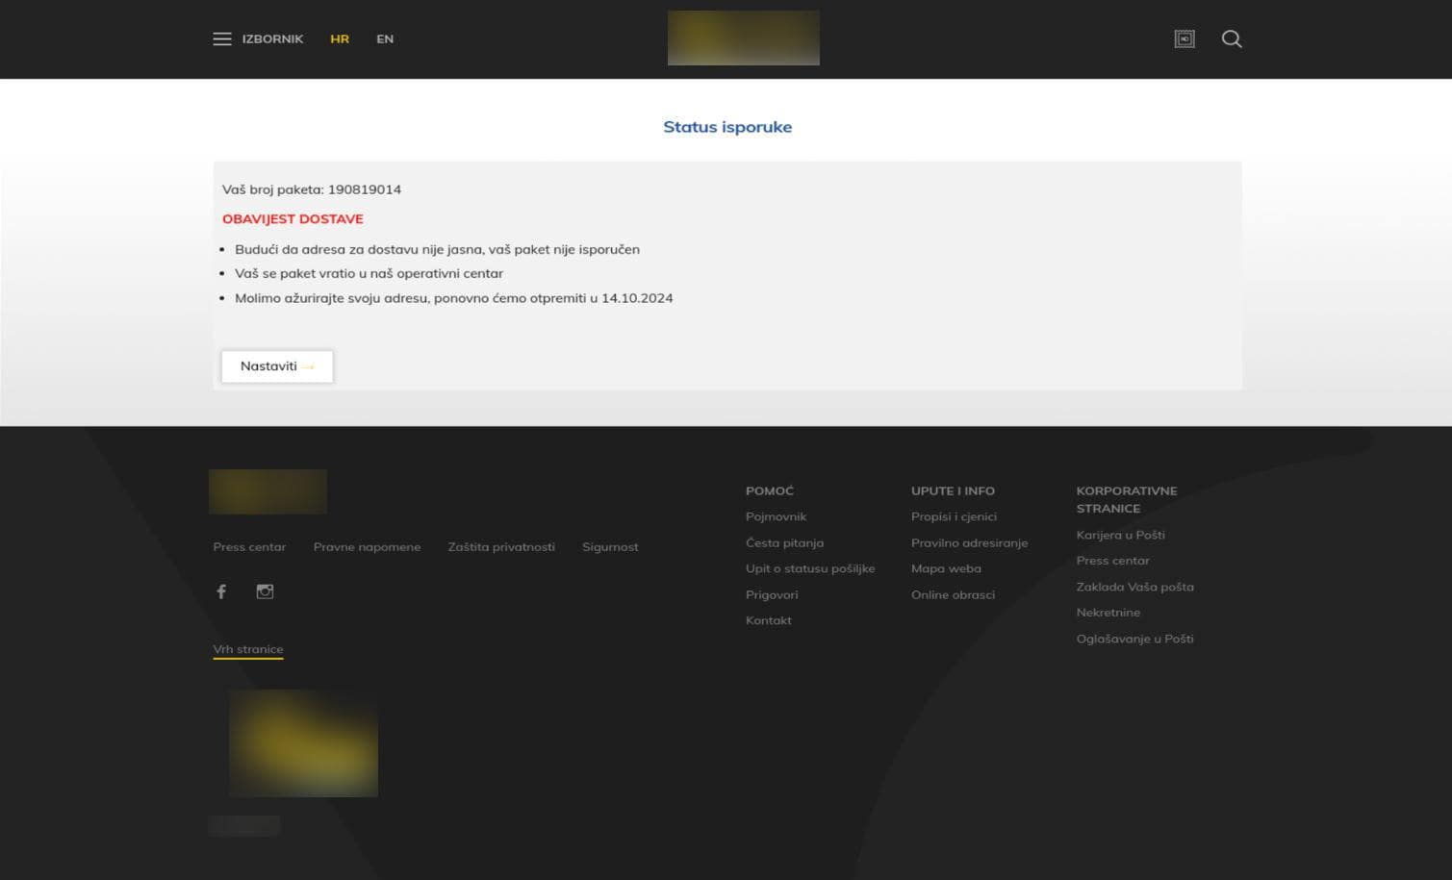Viewport: 1452px width, 880px height.
Task: Open the Pojmovnik help link
Action: [x=776, y=516]
